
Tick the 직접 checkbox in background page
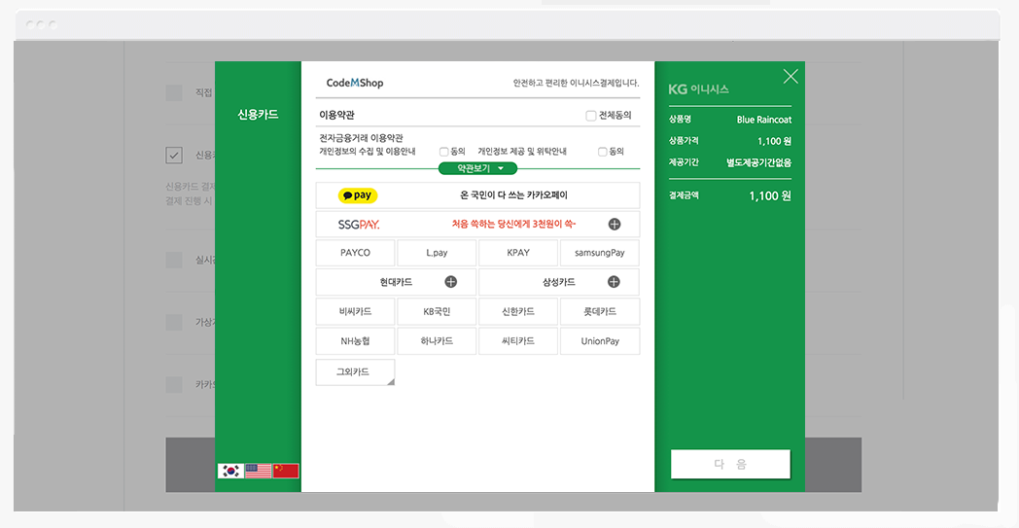pyautogui.click(x=173, y=92)
